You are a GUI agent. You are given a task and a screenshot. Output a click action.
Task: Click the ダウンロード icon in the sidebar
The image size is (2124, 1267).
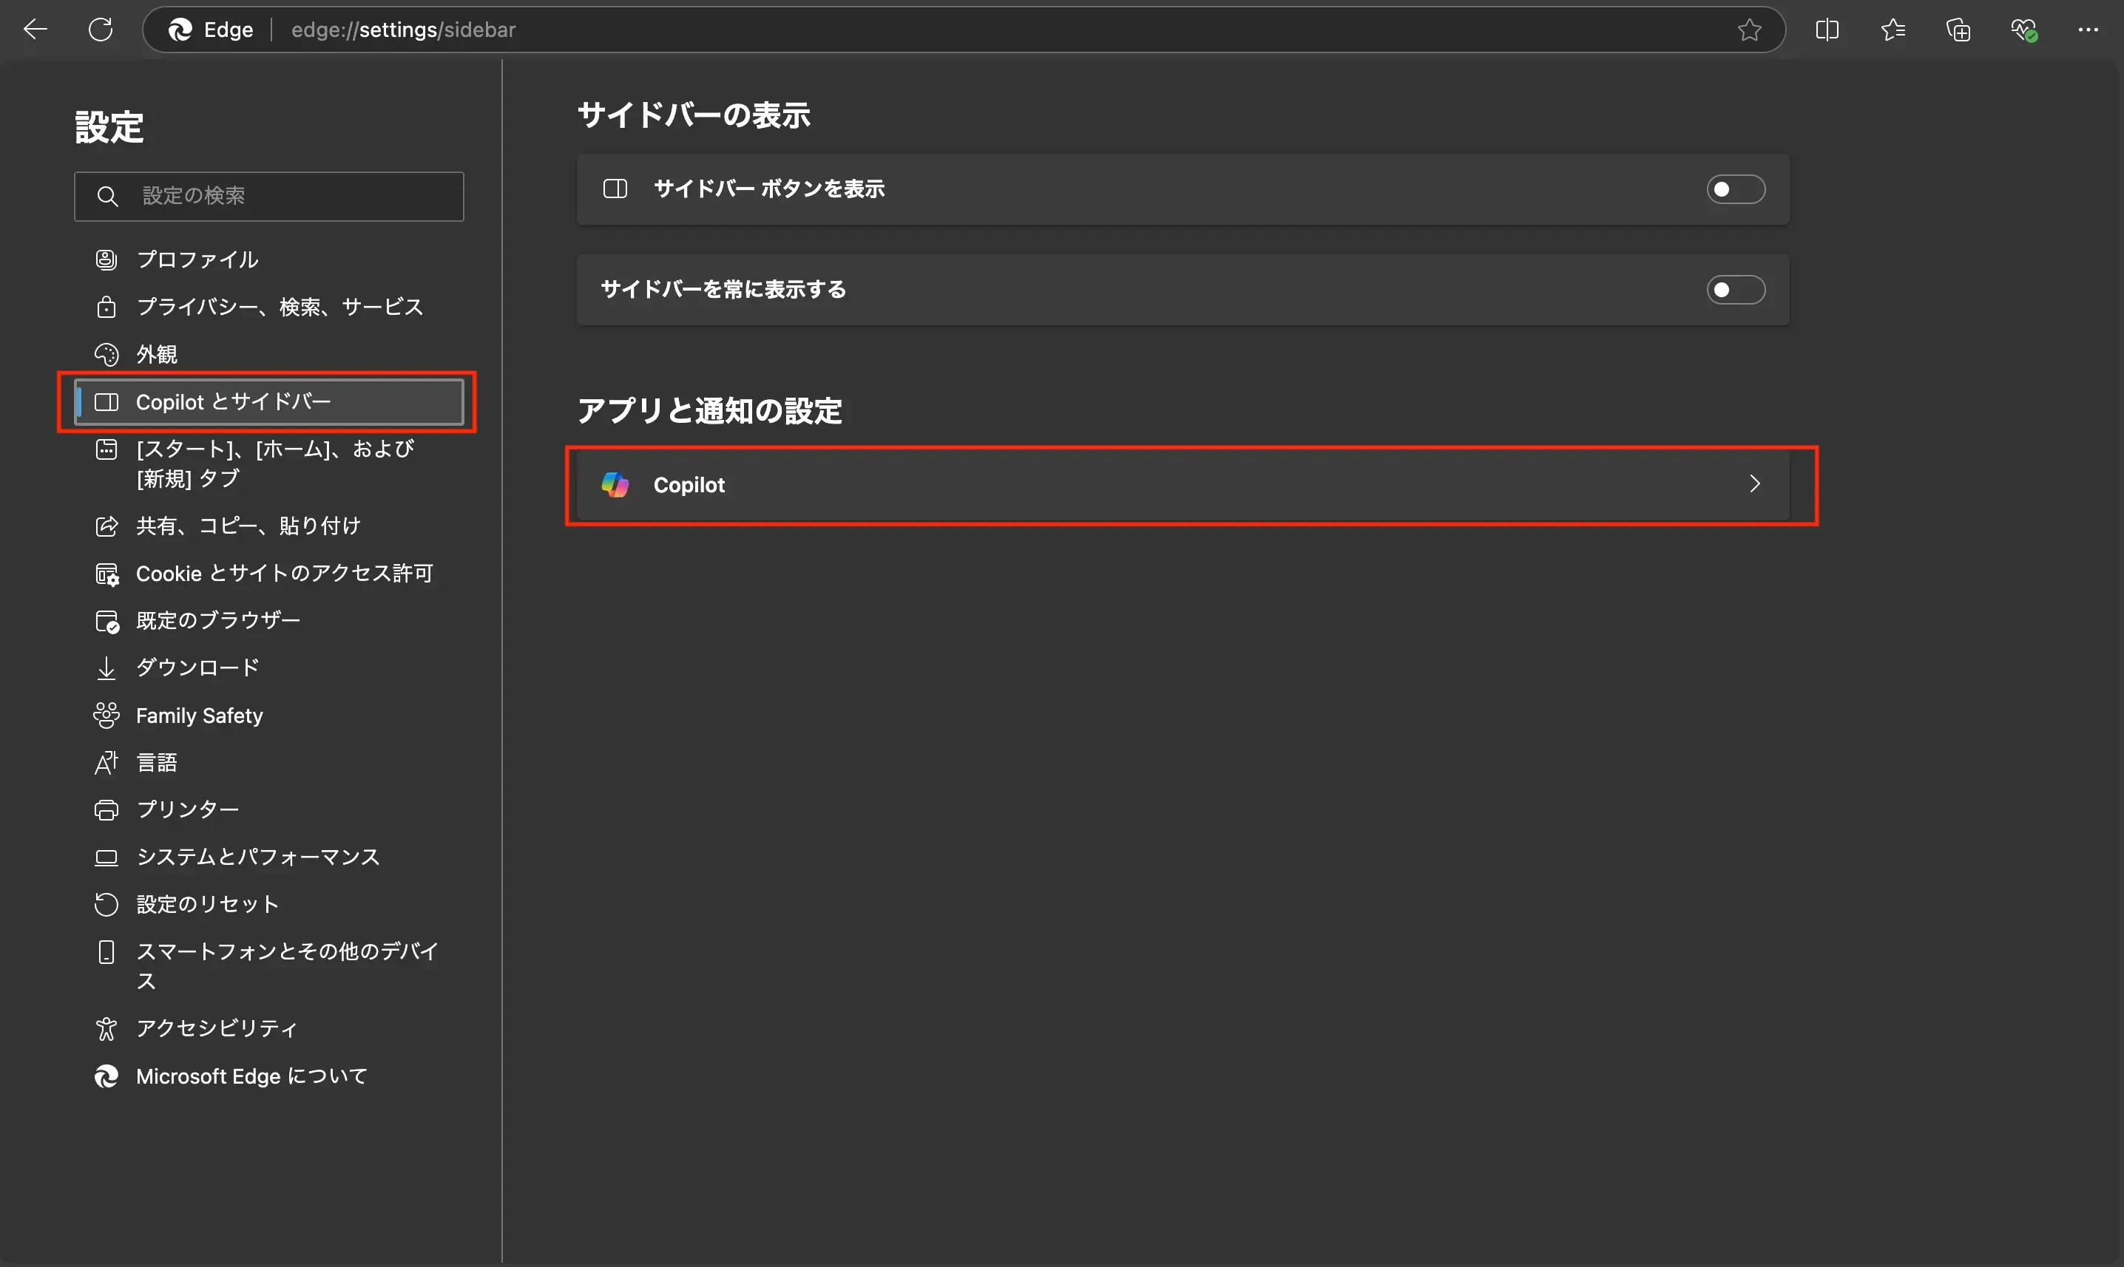pyautogui.click(x=106, y=668)
